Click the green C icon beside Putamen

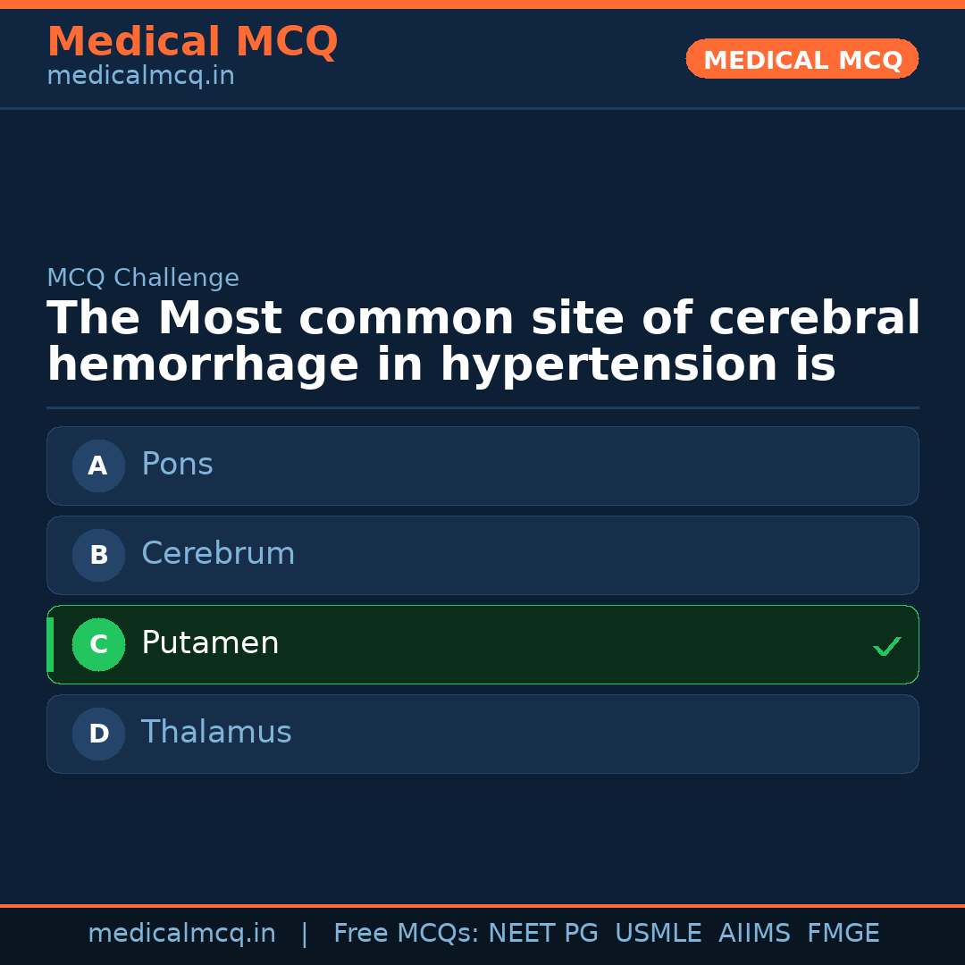pos(98,644)
